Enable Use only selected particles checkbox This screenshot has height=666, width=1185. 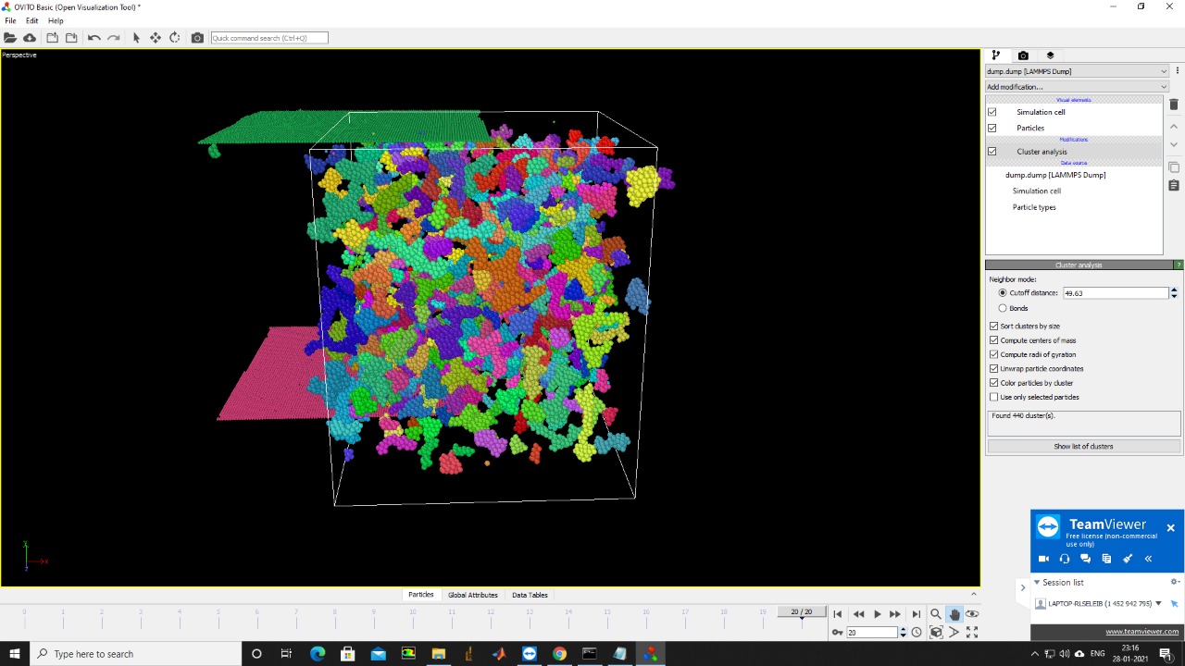[994, 398]
